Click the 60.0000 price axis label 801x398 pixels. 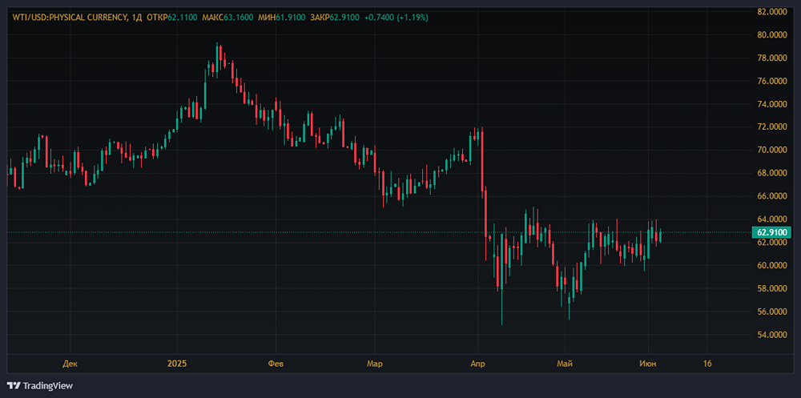click(x=771, y=265)
